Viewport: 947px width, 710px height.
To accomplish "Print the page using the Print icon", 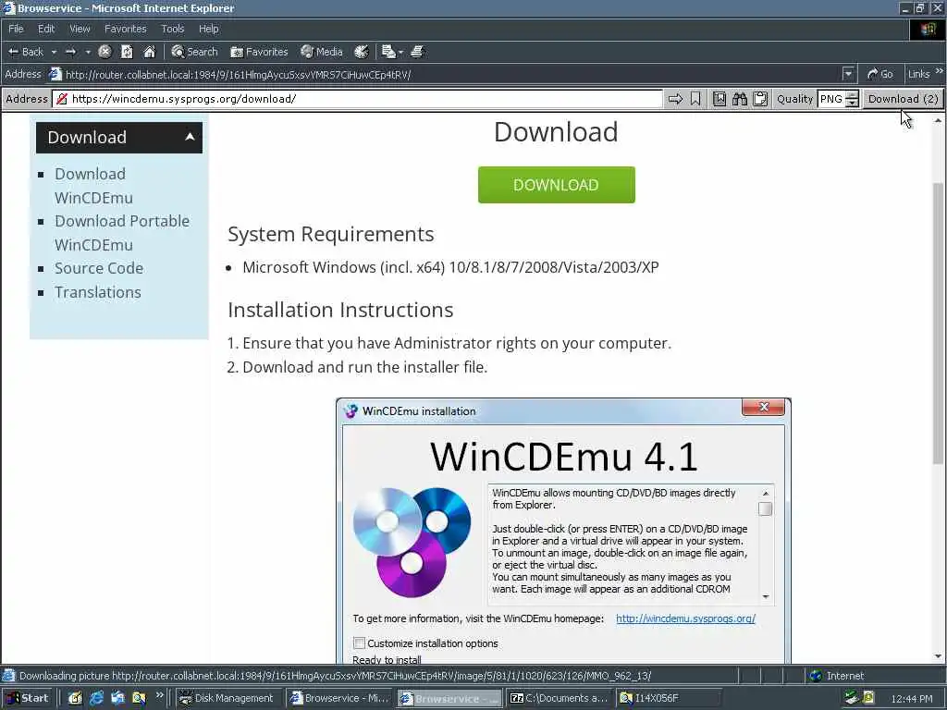I will [x=417, y=52].
